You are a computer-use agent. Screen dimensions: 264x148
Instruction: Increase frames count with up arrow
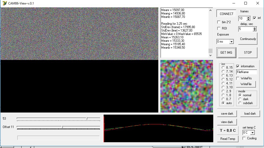click(x=248, y=17)
